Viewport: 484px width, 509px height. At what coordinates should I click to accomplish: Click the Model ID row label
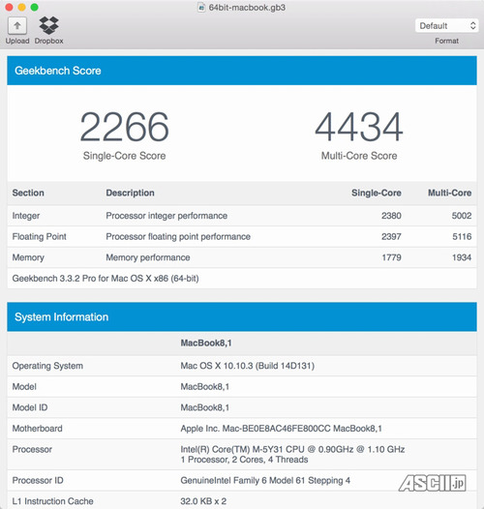[x=30, y=407]
